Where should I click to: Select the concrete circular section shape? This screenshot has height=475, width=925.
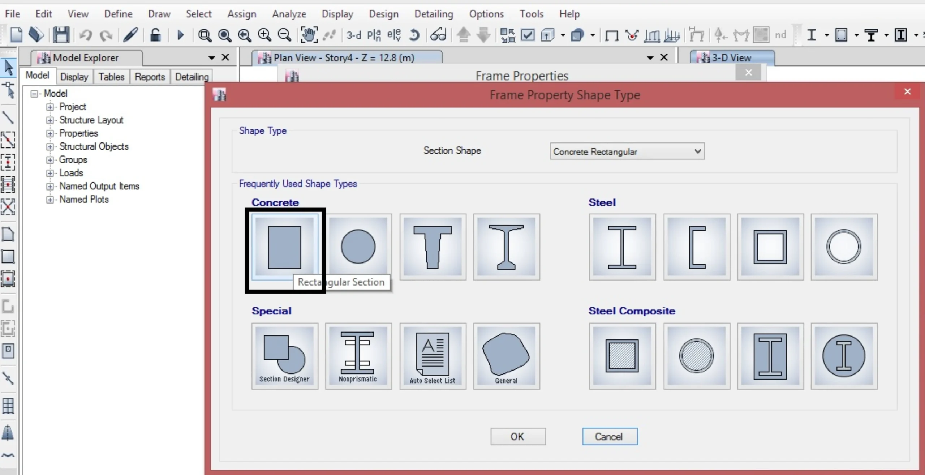358,247
